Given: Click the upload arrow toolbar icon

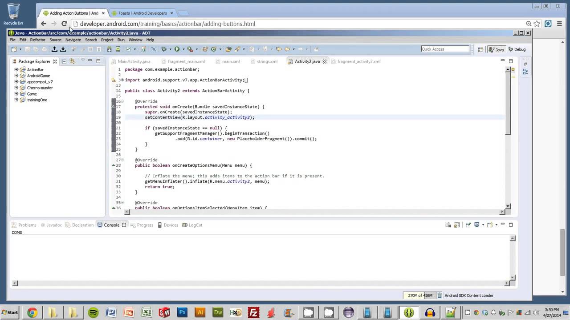Looking at the screenshot, I should (x=54, y=49).
